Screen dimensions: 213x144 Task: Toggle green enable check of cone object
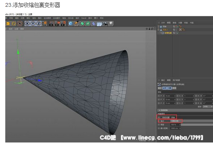(178, 26)
